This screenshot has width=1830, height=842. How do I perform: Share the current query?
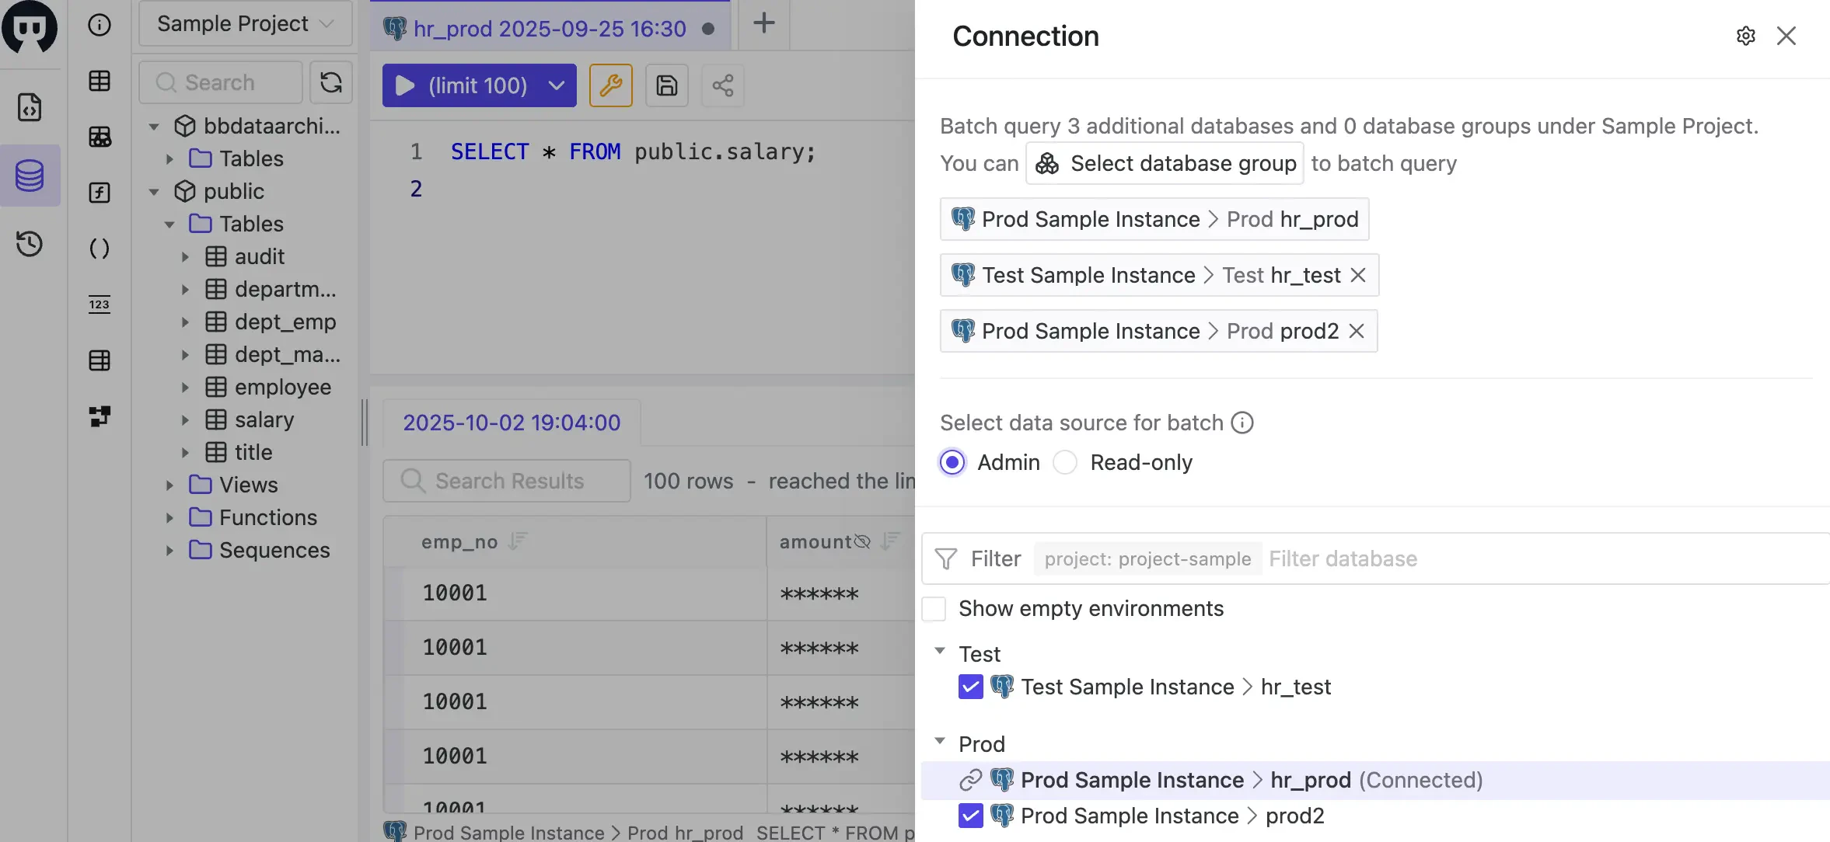[x=722, y=85]
